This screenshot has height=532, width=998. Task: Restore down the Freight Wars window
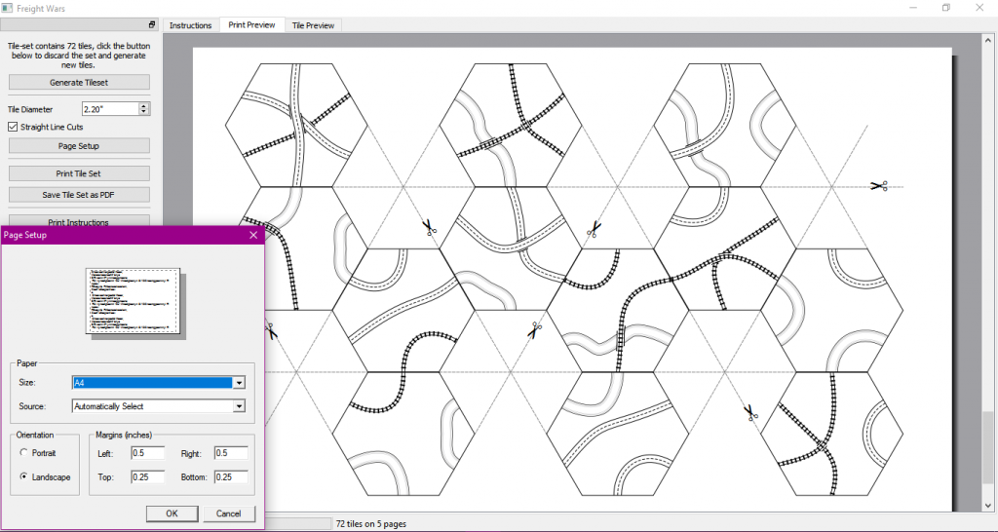(x=945, y=8)
